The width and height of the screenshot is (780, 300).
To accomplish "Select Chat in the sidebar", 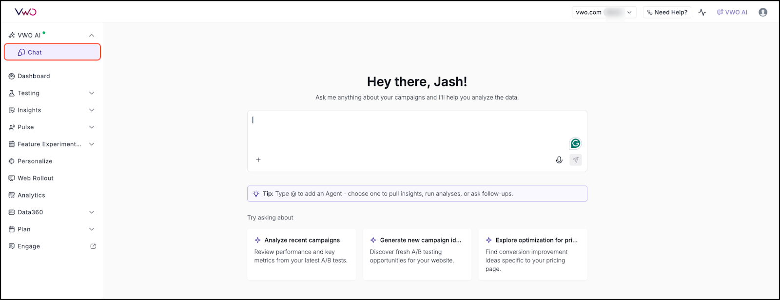I will 35,52.
